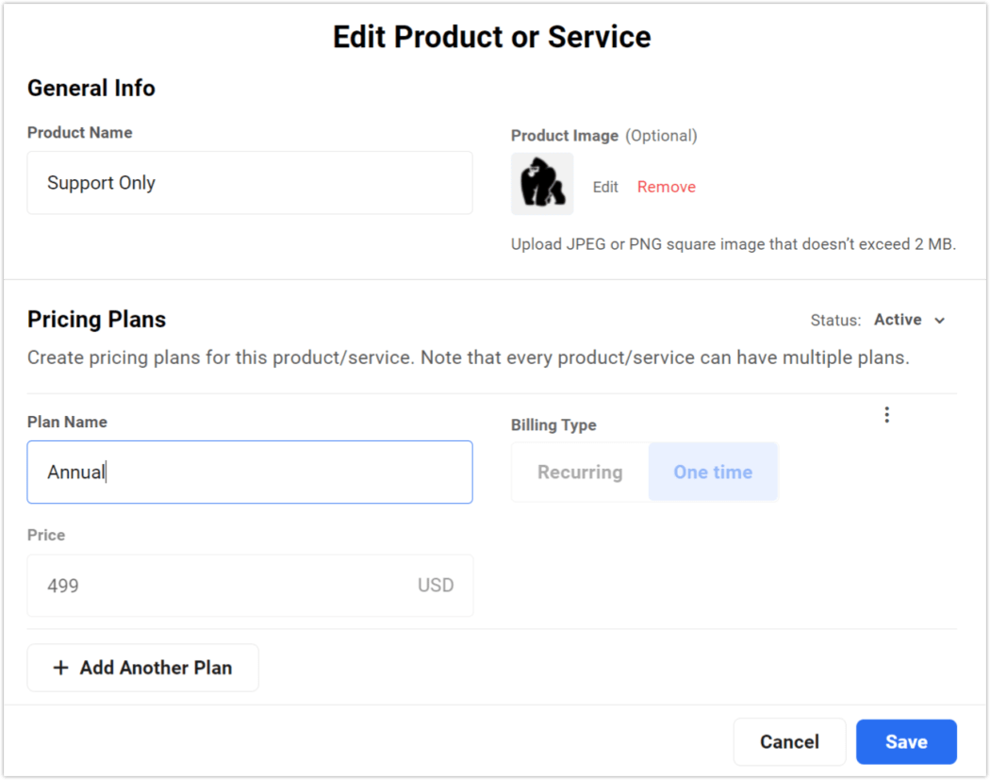Toggle Billing Type back to Recurring
The image size is (990, 780).
(578, 472)
